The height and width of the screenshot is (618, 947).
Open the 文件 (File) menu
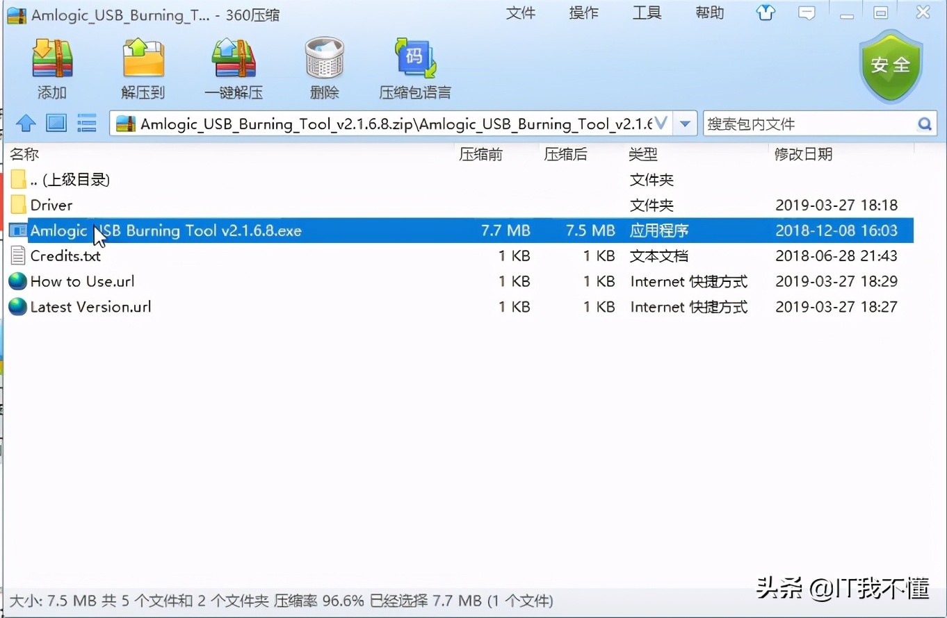(x=521, y=12)
